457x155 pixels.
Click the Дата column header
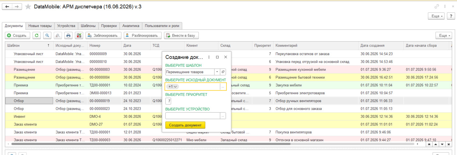[135, 45]
